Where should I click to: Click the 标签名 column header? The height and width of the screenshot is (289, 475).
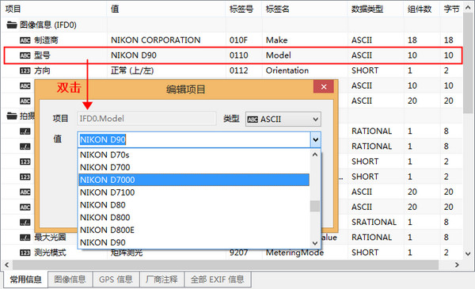(x=305, y=9)
